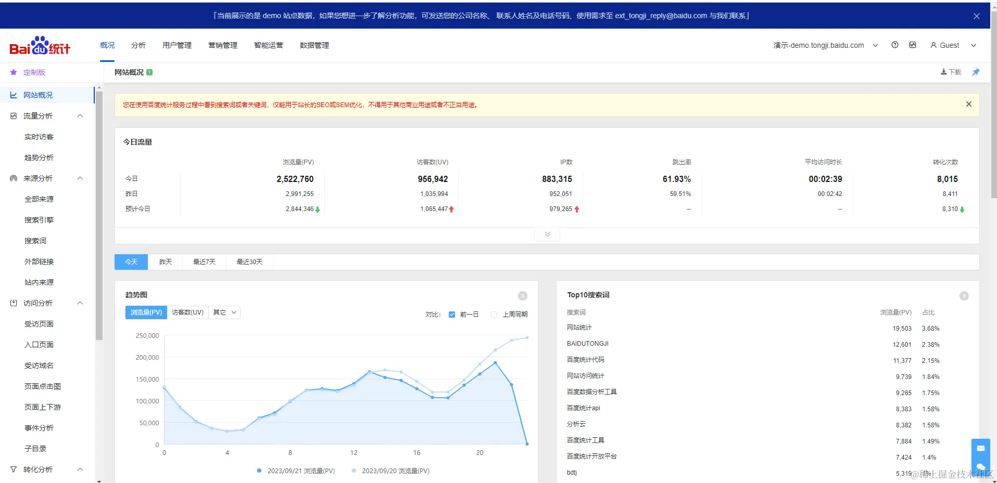The height and width of the screenshot is (483, 997).
Task: Click the funnel icon beside 转化分析
Action: tap(14, 469)
